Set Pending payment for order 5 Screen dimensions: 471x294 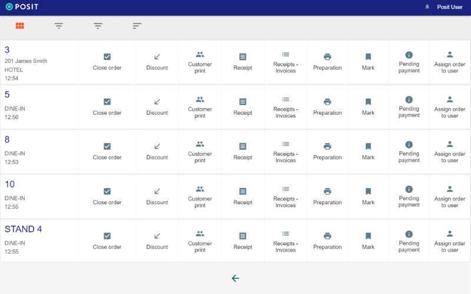[x=409, y=107]
